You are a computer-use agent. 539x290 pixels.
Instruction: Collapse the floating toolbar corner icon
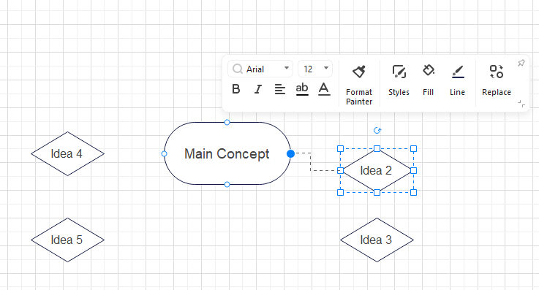click(521, 104)
